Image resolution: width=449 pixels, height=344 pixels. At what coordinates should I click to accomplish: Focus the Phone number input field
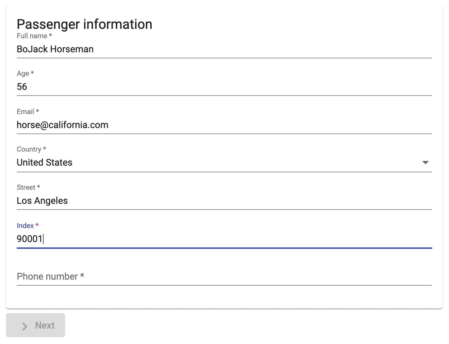[224, 277]
